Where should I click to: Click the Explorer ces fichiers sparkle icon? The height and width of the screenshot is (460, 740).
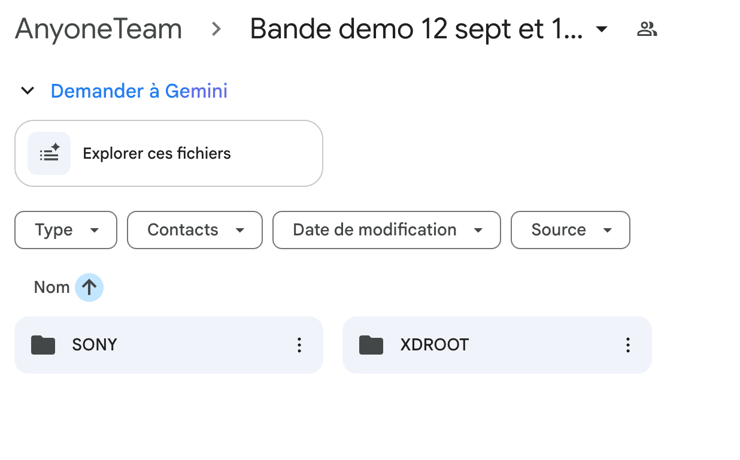(x=48, y=153)
